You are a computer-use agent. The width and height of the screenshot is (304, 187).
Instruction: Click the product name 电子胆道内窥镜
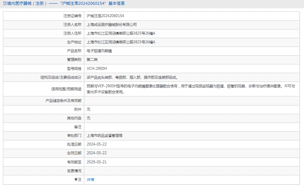tap(99, 51)
